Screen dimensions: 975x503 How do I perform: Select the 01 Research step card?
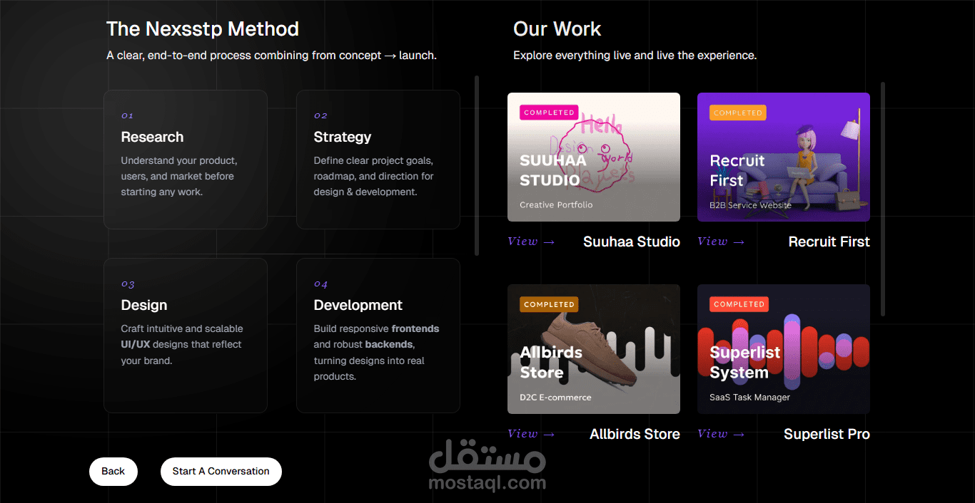click(x=186, y=160)
